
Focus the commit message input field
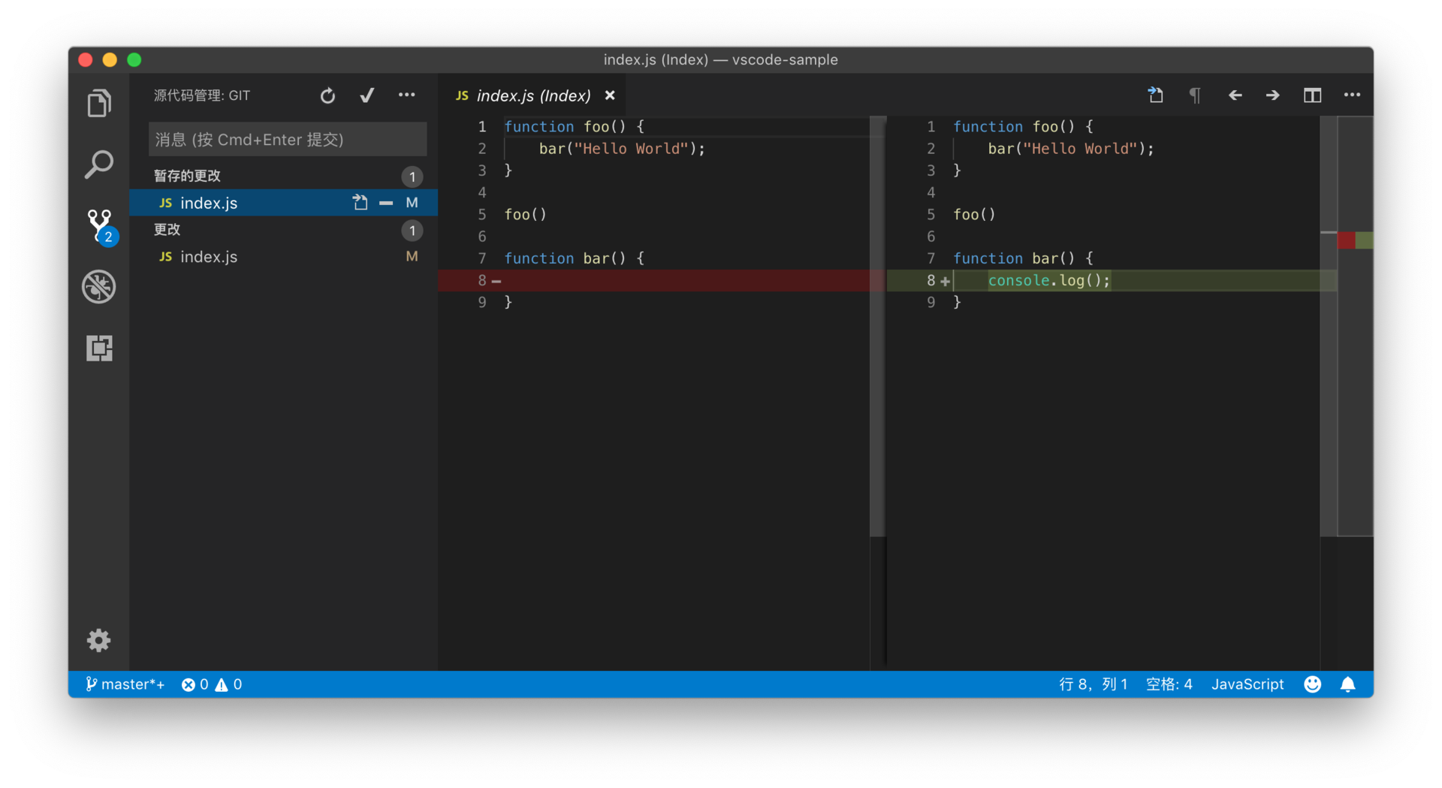(288, 140)
